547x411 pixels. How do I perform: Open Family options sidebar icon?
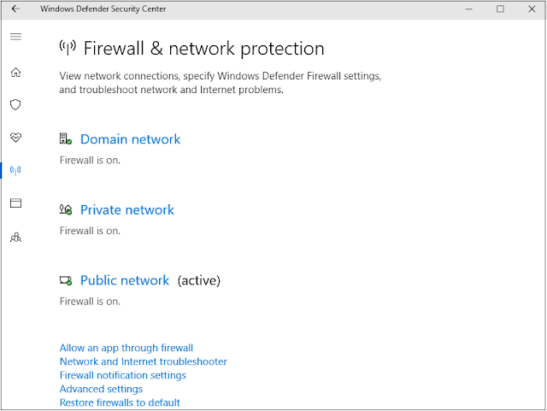pyautogui.click(x=15, y=238)
